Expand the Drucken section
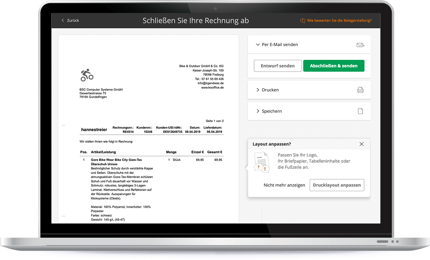The height and width of the screenshot is (260, 430). (270, 90)
